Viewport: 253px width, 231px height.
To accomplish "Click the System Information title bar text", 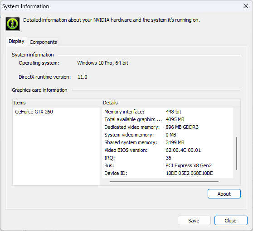I will tap(25, 6).
